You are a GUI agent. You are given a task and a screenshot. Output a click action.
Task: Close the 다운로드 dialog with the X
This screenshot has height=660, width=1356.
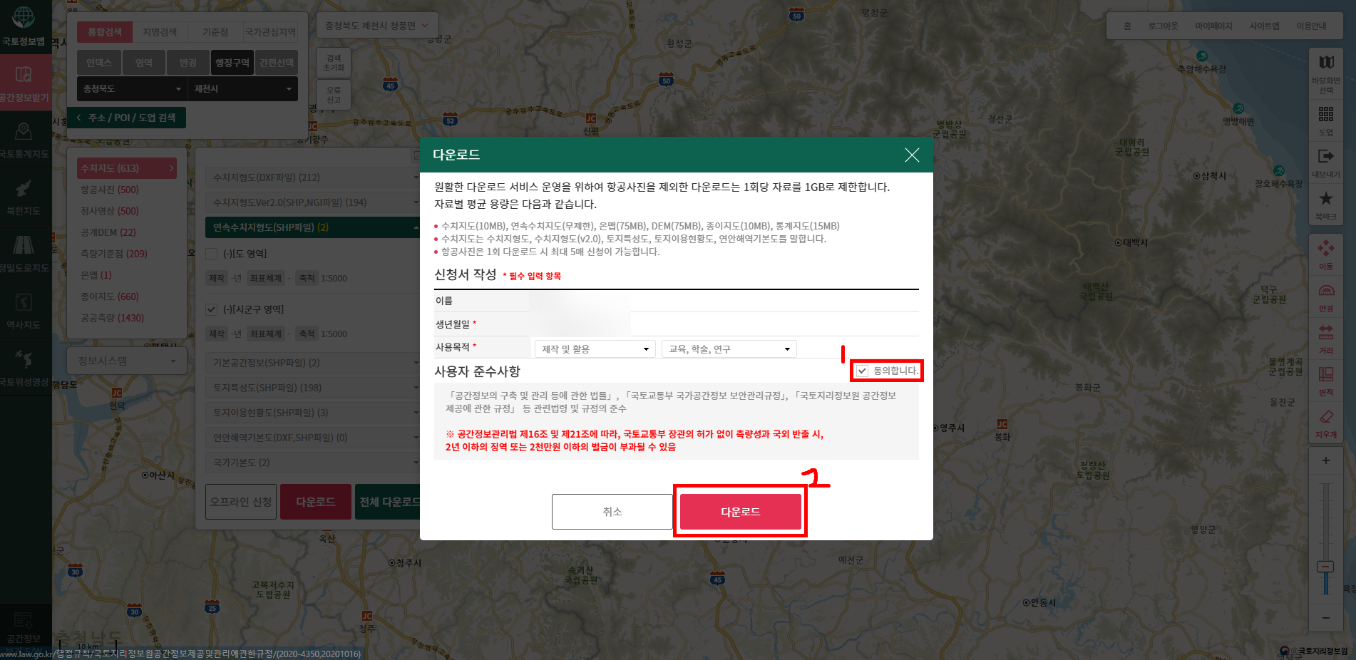[912, 155]
